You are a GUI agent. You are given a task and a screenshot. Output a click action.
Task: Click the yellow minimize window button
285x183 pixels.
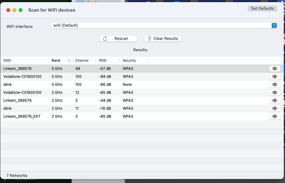pyautogui.click(x=14, y=10)
